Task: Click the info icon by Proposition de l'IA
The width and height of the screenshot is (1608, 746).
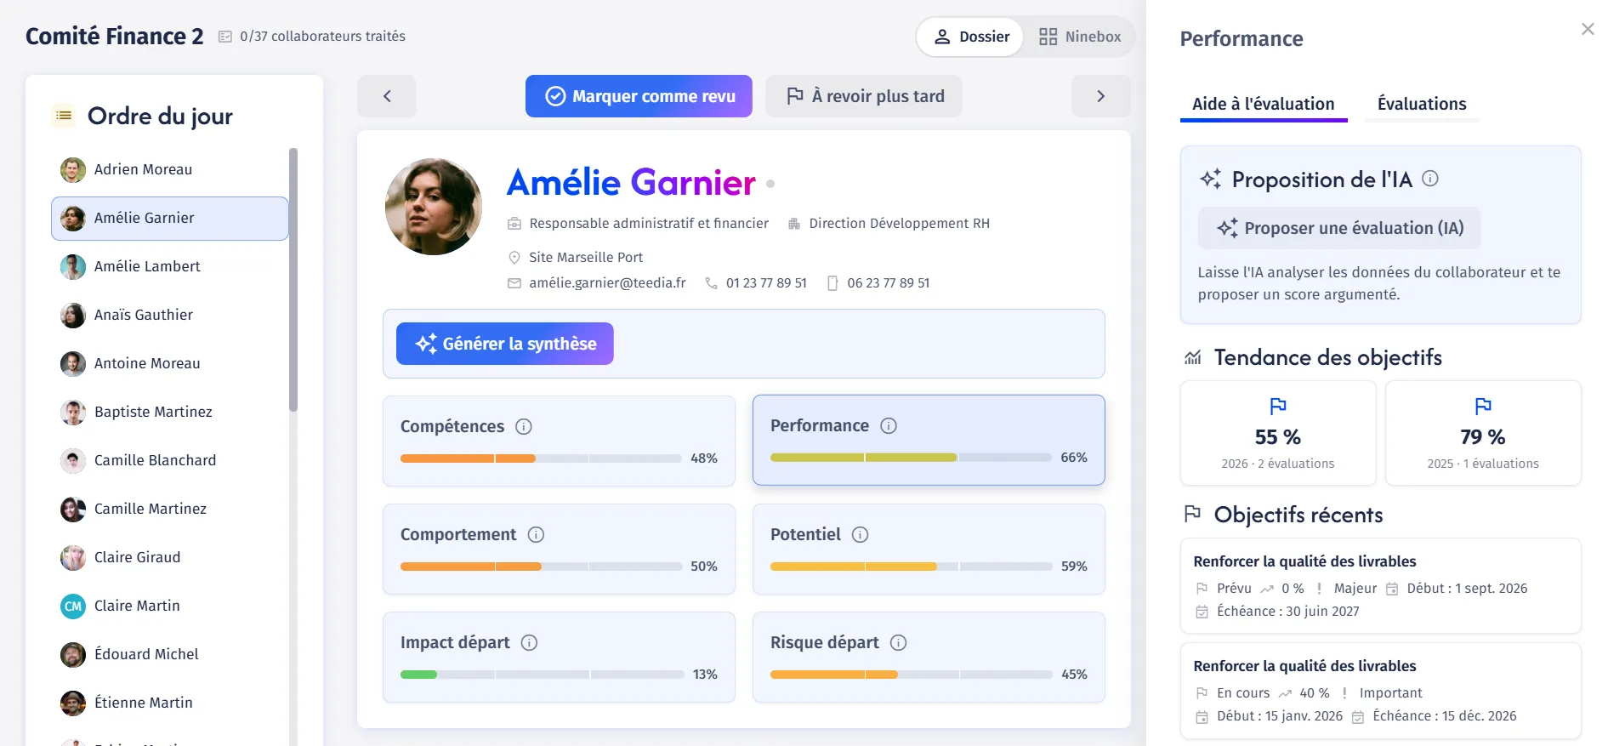Action: [1430, 179]
